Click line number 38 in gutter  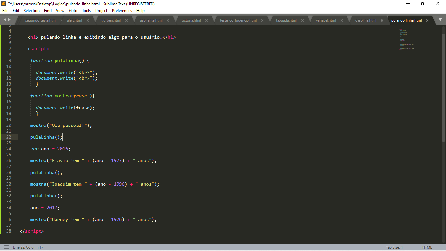point(8,231)
